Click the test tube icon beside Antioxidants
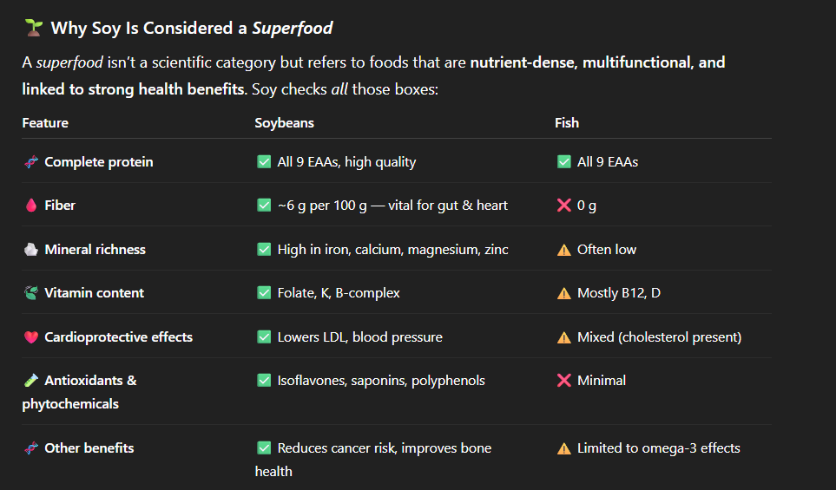Viewport: 836px width, 490px height. 31,381
